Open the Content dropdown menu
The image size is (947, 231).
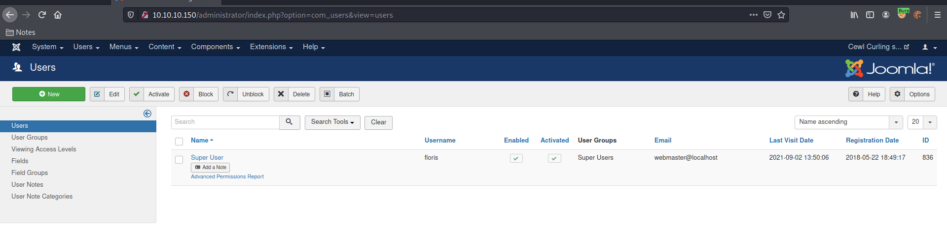165,47
